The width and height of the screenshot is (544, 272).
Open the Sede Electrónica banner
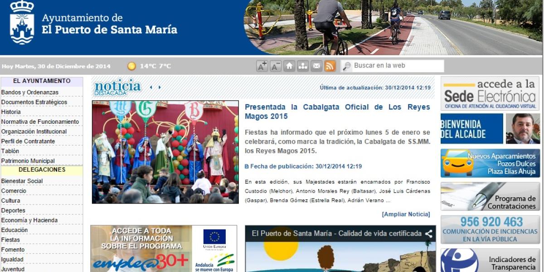point(490,93)
